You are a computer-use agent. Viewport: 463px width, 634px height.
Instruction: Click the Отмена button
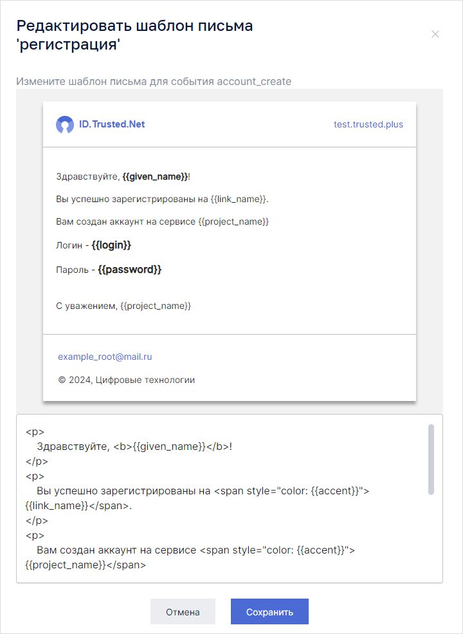[183, 611]
